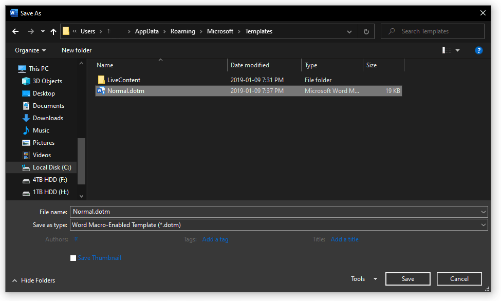The image size is (501, 301).
Task: Go forward with the arrow button
Action: click(x=31, y=31)
